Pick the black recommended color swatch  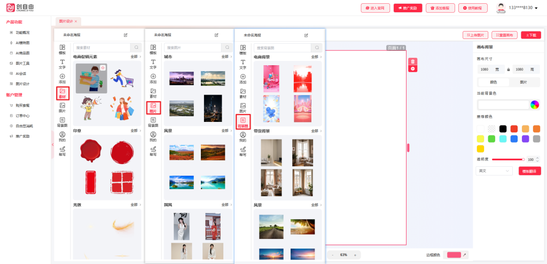tap(503, 128)
